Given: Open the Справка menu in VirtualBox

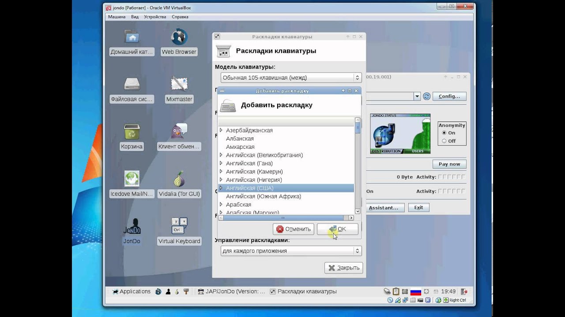Looking at the screenshot, I should (x=180, y=17).
